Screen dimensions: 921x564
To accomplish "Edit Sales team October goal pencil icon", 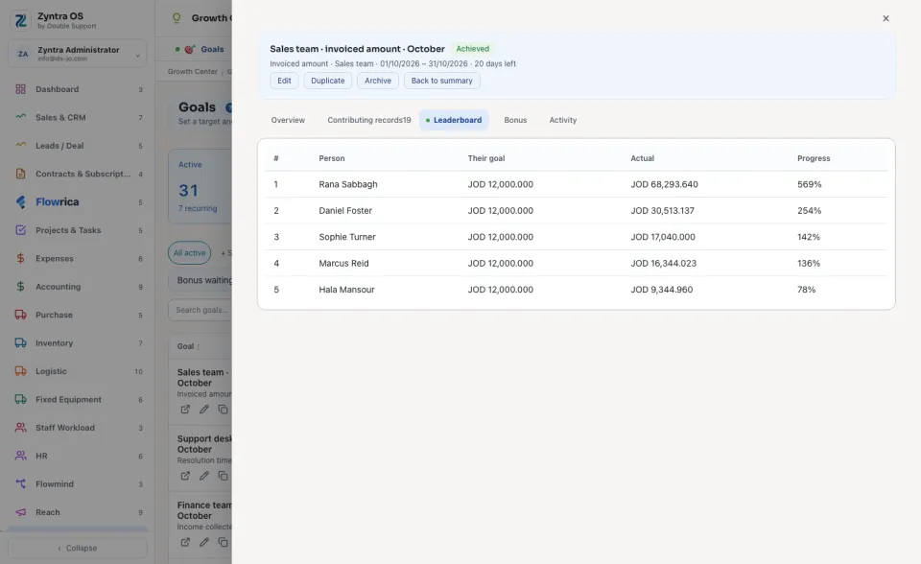I will click(203, 410).
